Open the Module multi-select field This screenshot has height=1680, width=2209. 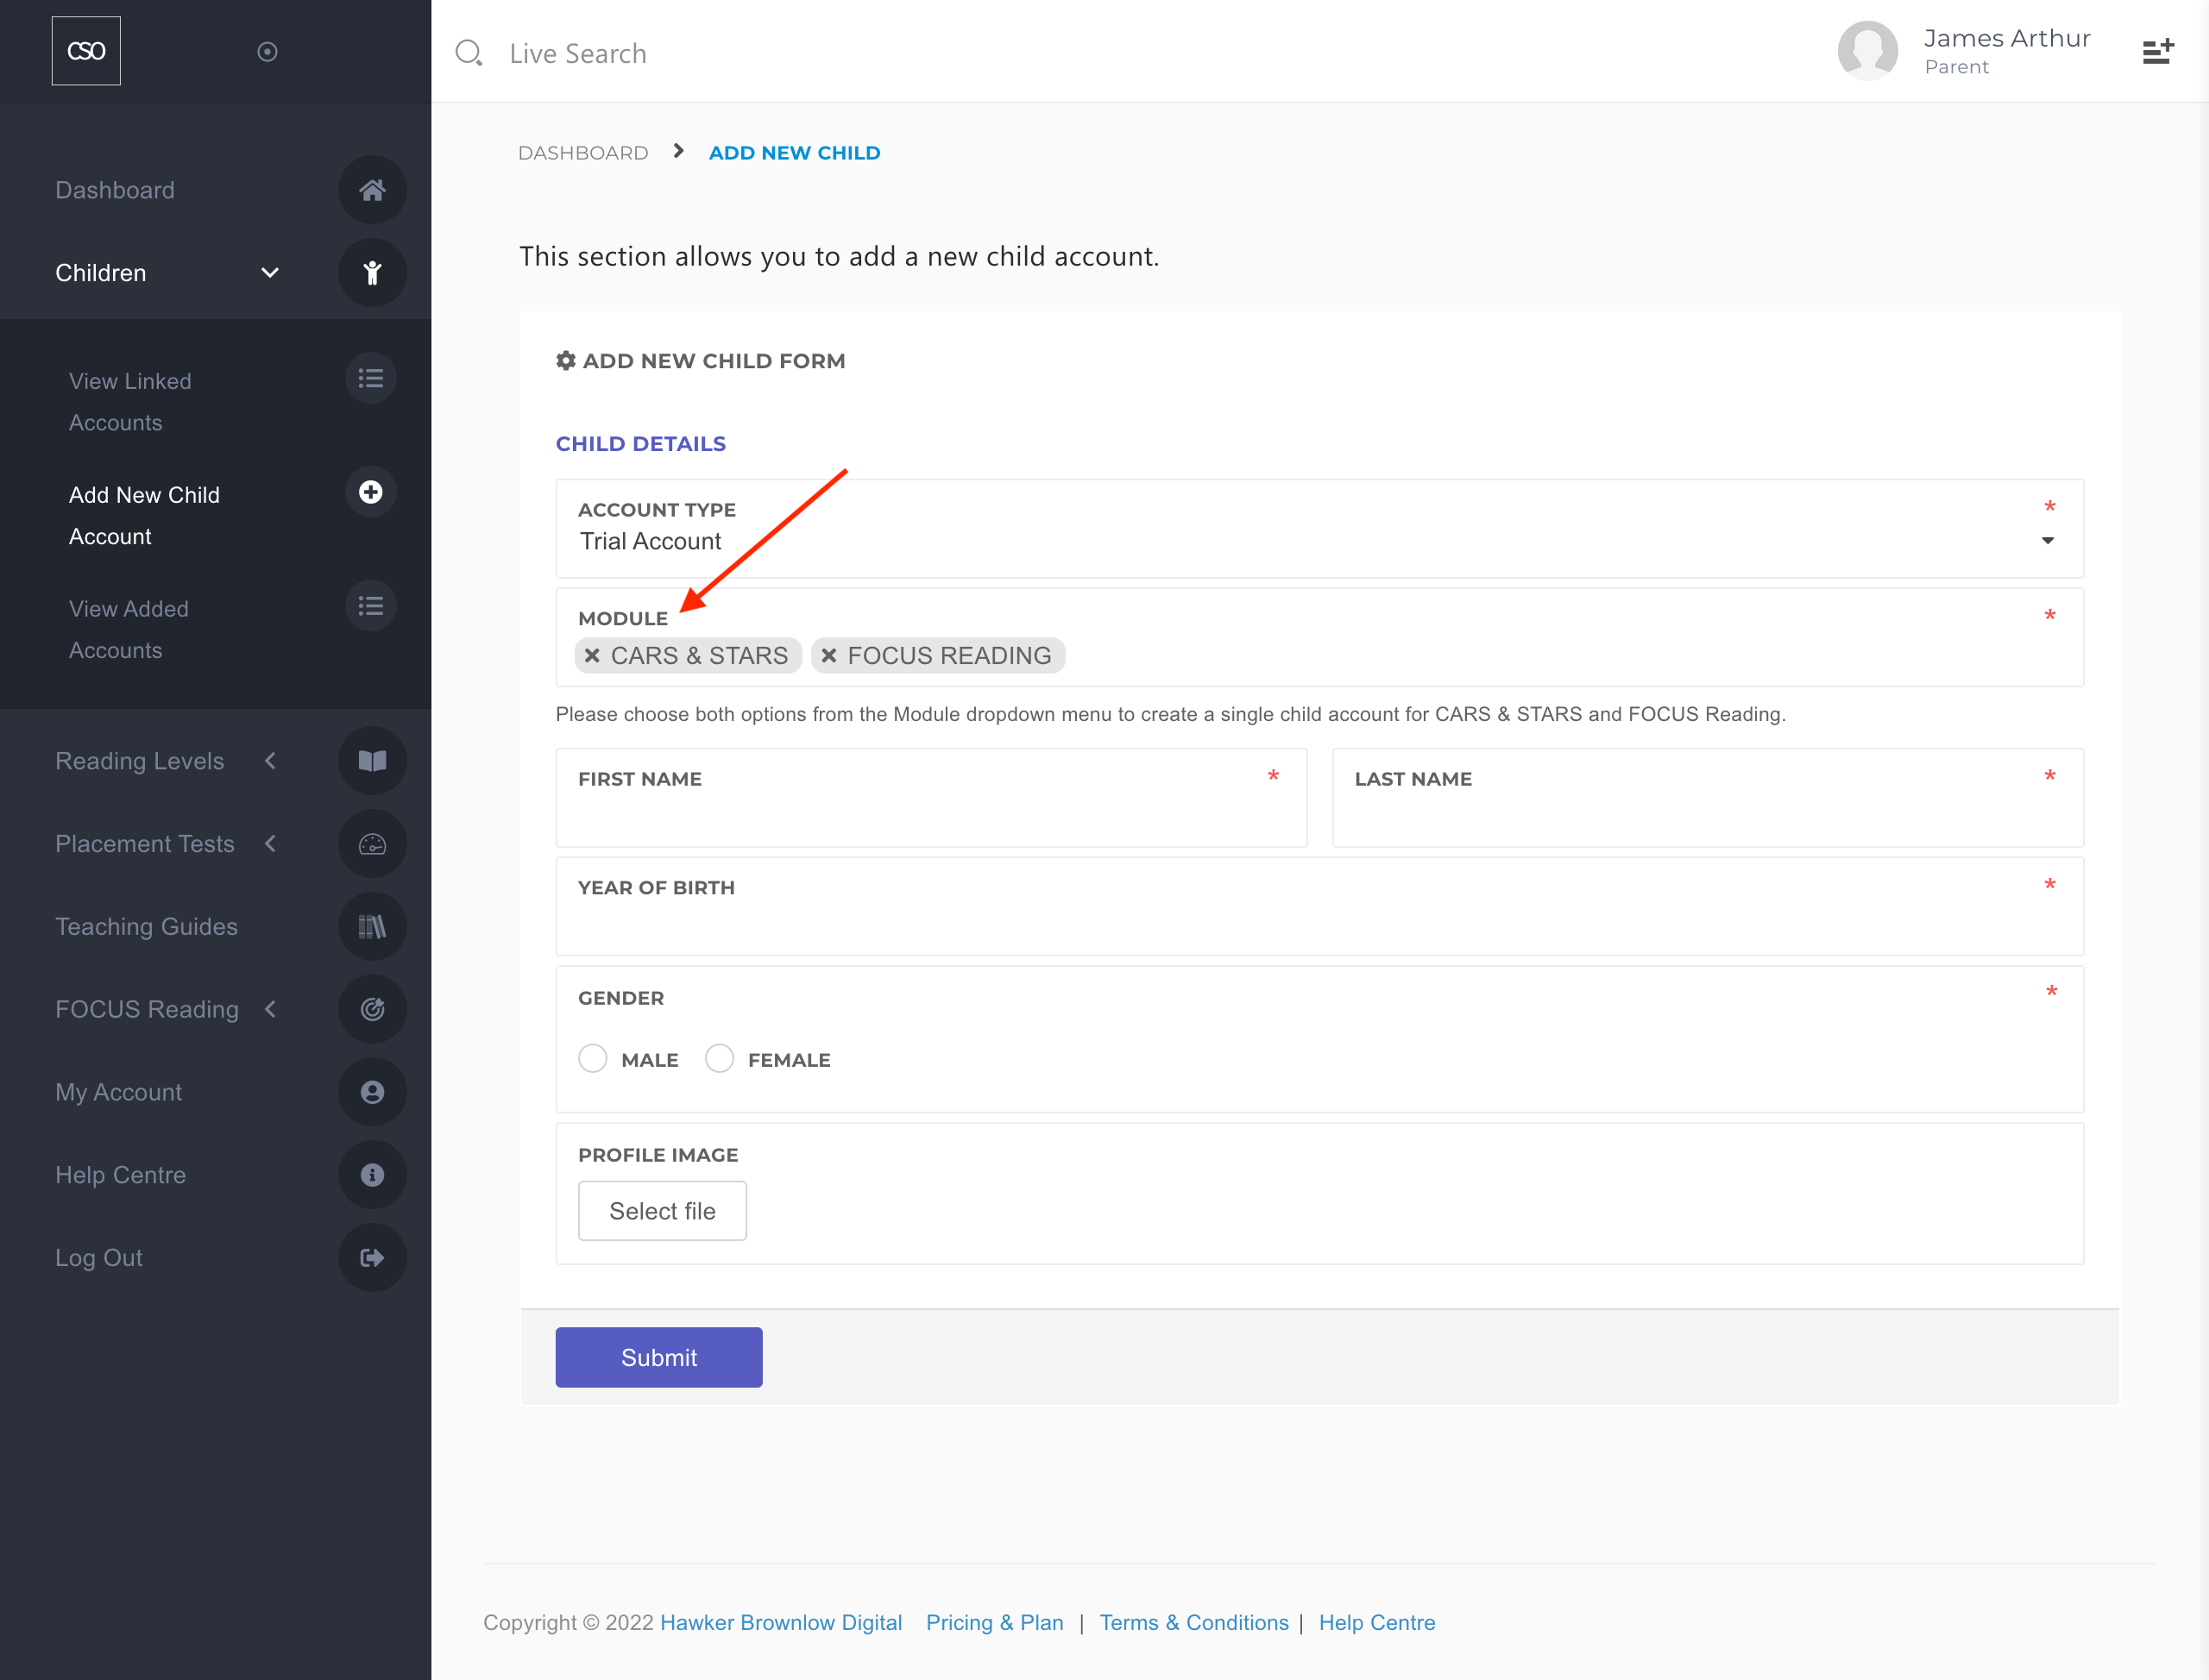coord(1319,638)
